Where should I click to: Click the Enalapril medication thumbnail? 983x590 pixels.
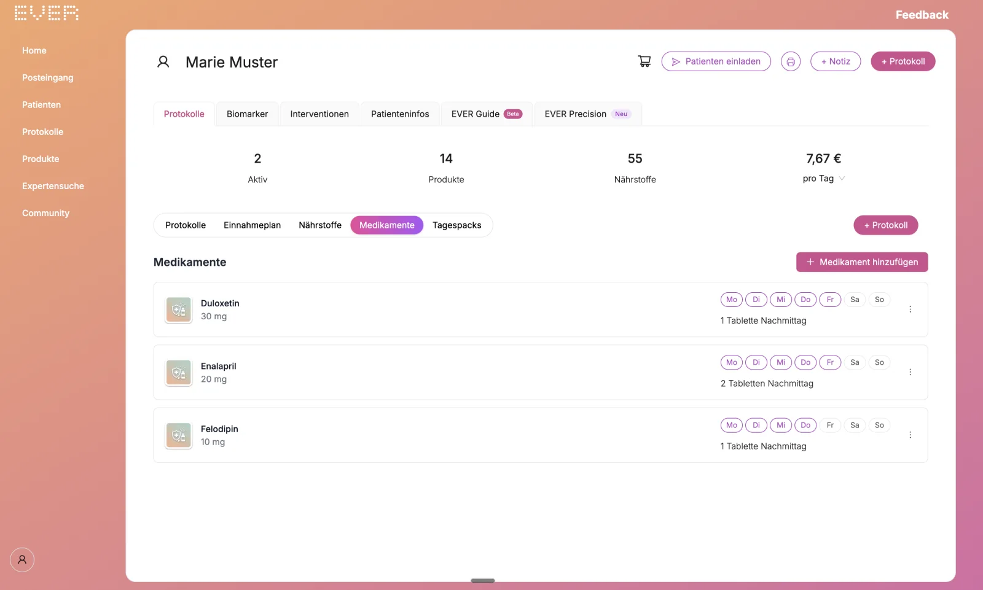tap(179, 373)
